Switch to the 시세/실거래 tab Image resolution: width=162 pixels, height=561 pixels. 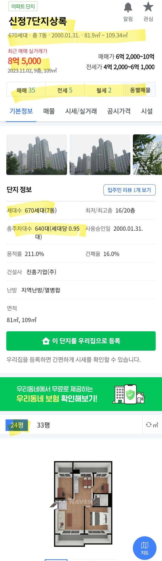pyautogui.click(x=81, y=111)
